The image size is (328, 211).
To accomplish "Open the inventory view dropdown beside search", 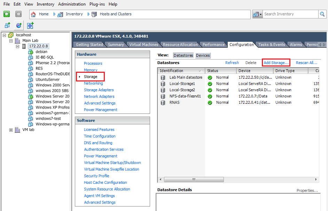I will point(261,14).
